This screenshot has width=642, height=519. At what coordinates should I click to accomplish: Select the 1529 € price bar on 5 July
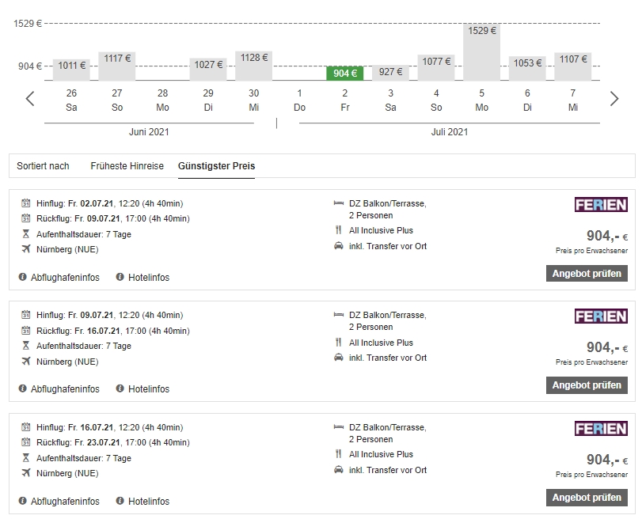coord(482,51)
